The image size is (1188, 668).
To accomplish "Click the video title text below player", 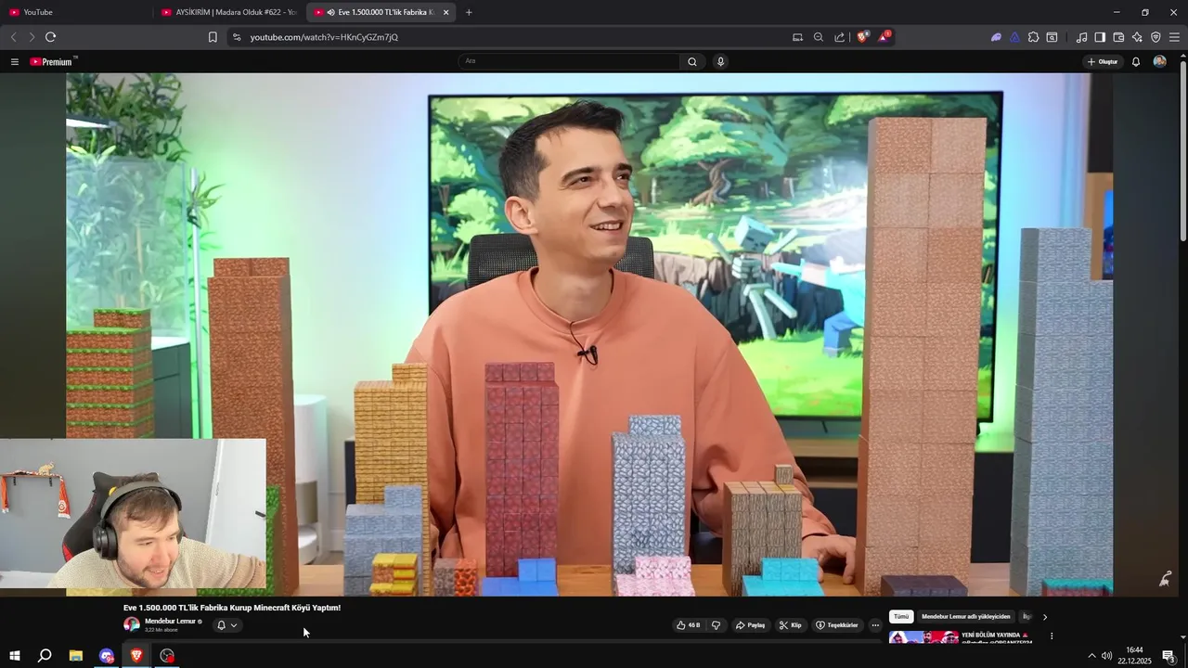I will click(232, 608).
